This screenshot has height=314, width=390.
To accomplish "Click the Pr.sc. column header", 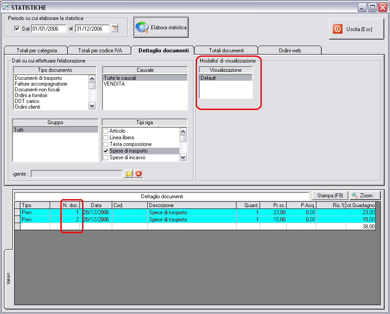I will tap(273, 205).
